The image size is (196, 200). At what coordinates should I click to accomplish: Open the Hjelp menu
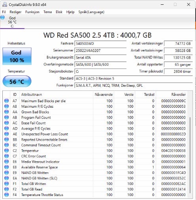click(70, 12)
